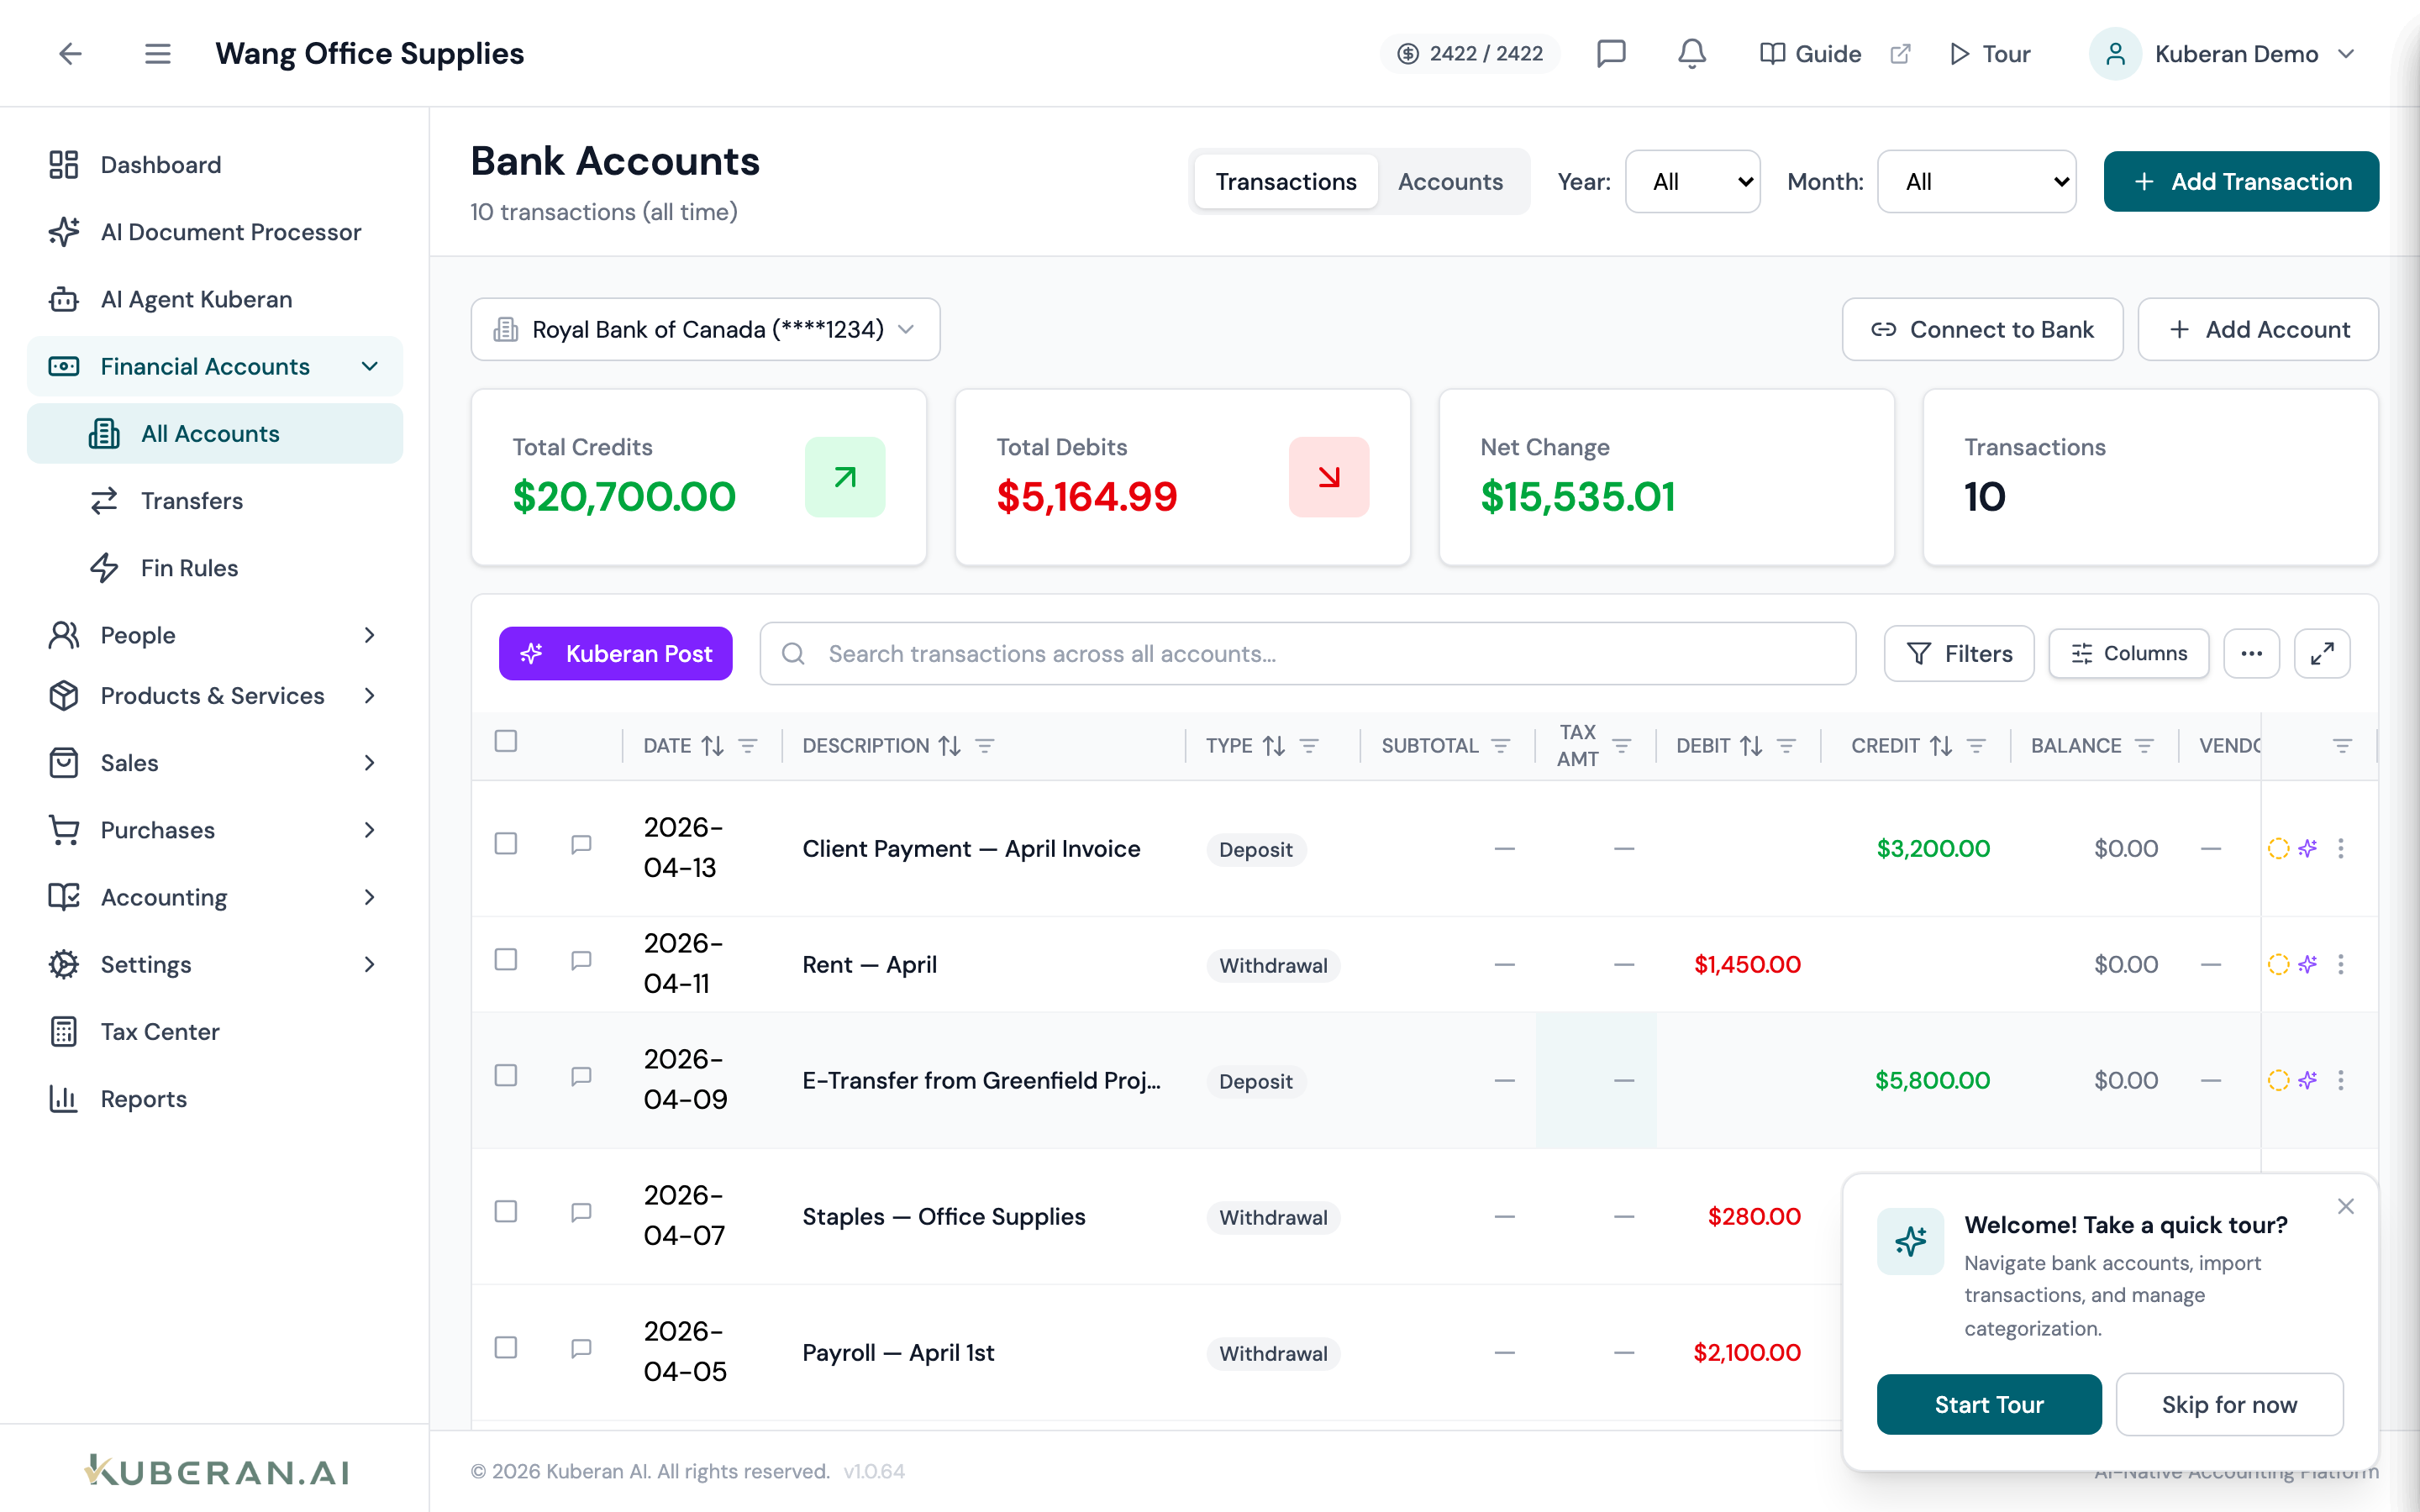Open the Year dropdown
Viewport: 2420px width, 1512px height.
[1692, 181]
